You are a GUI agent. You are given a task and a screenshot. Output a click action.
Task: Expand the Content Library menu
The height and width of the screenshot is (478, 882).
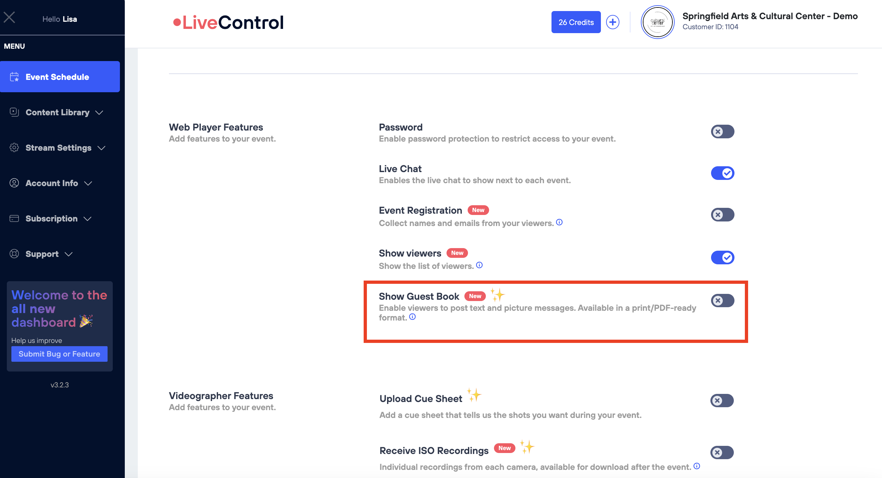[x=58, y=113]
